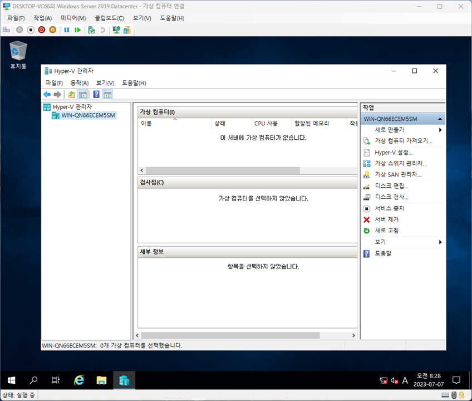
Task: Toggle the console tree pane icon
Action: click(x=82, y=95)
